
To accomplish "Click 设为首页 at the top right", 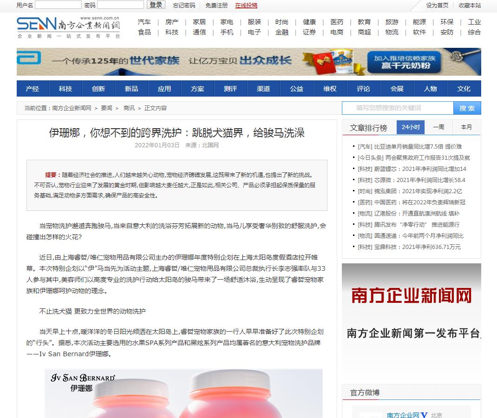I will pos(437,6).
